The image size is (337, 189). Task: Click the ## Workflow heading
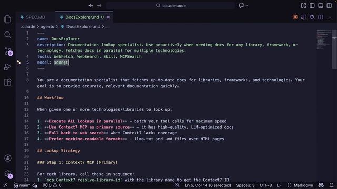[x=51, y=98]
